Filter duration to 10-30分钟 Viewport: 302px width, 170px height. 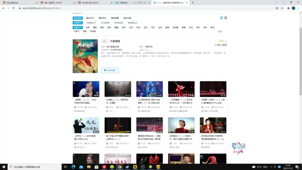[x=105, y=23]
